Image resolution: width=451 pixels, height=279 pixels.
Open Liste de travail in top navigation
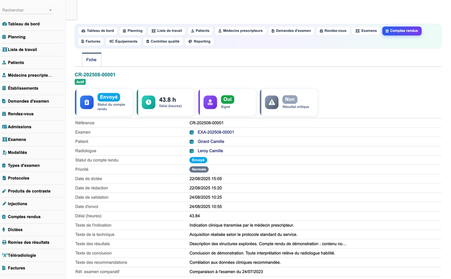(166, 31)
